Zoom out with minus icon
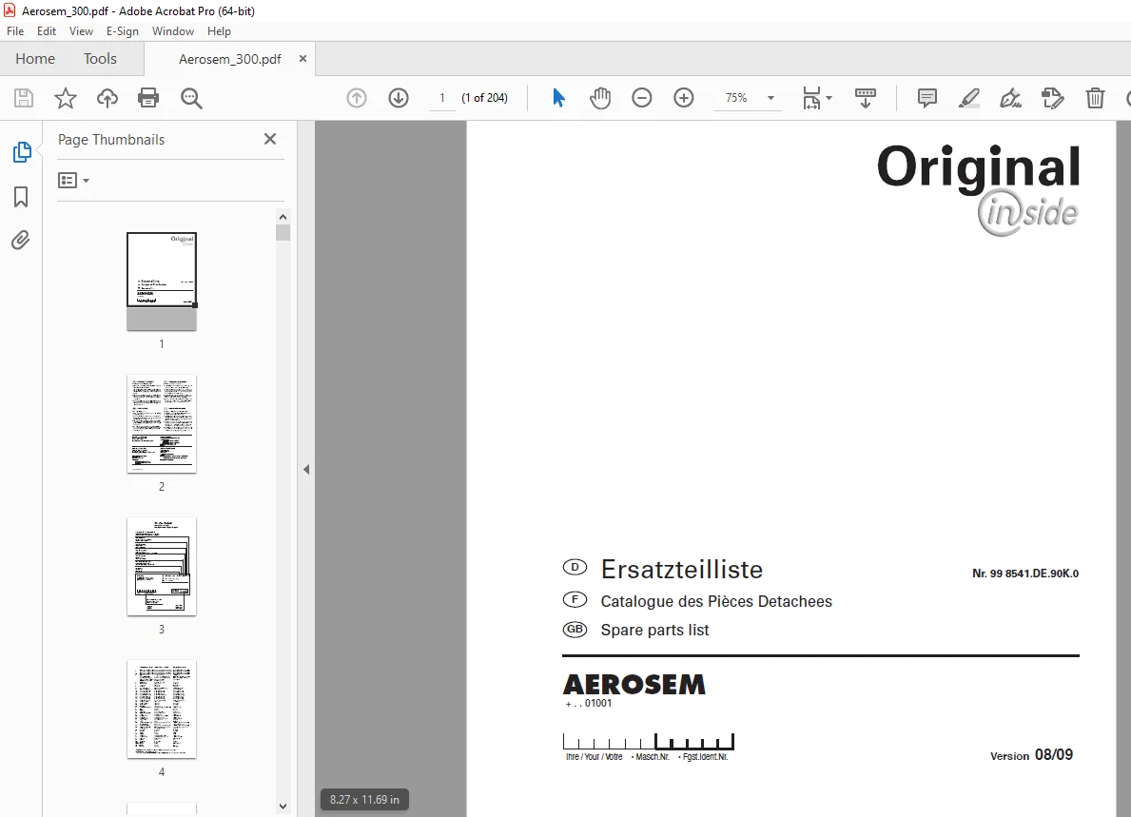1131x817 pixels. point(641,98)
